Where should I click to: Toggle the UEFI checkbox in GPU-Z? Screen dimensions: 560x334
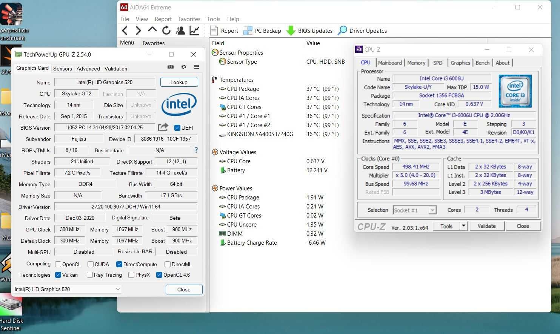coord(177,128)
